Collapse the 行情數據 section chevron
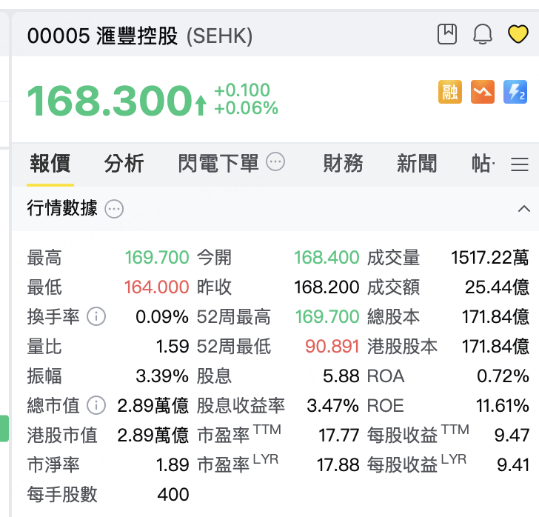The image size is (539, 517). point(524,208)
